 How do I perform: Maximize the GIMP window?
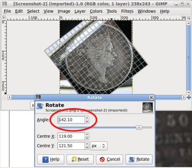[182, 4]
